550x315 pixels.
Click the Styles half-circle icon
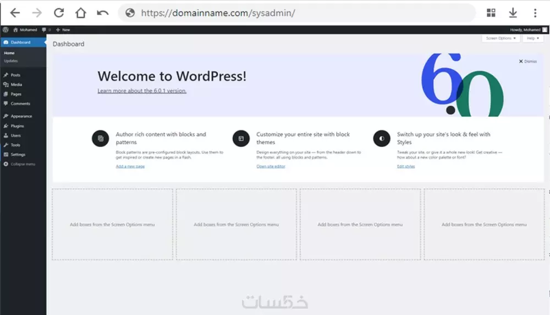point(382,138)
